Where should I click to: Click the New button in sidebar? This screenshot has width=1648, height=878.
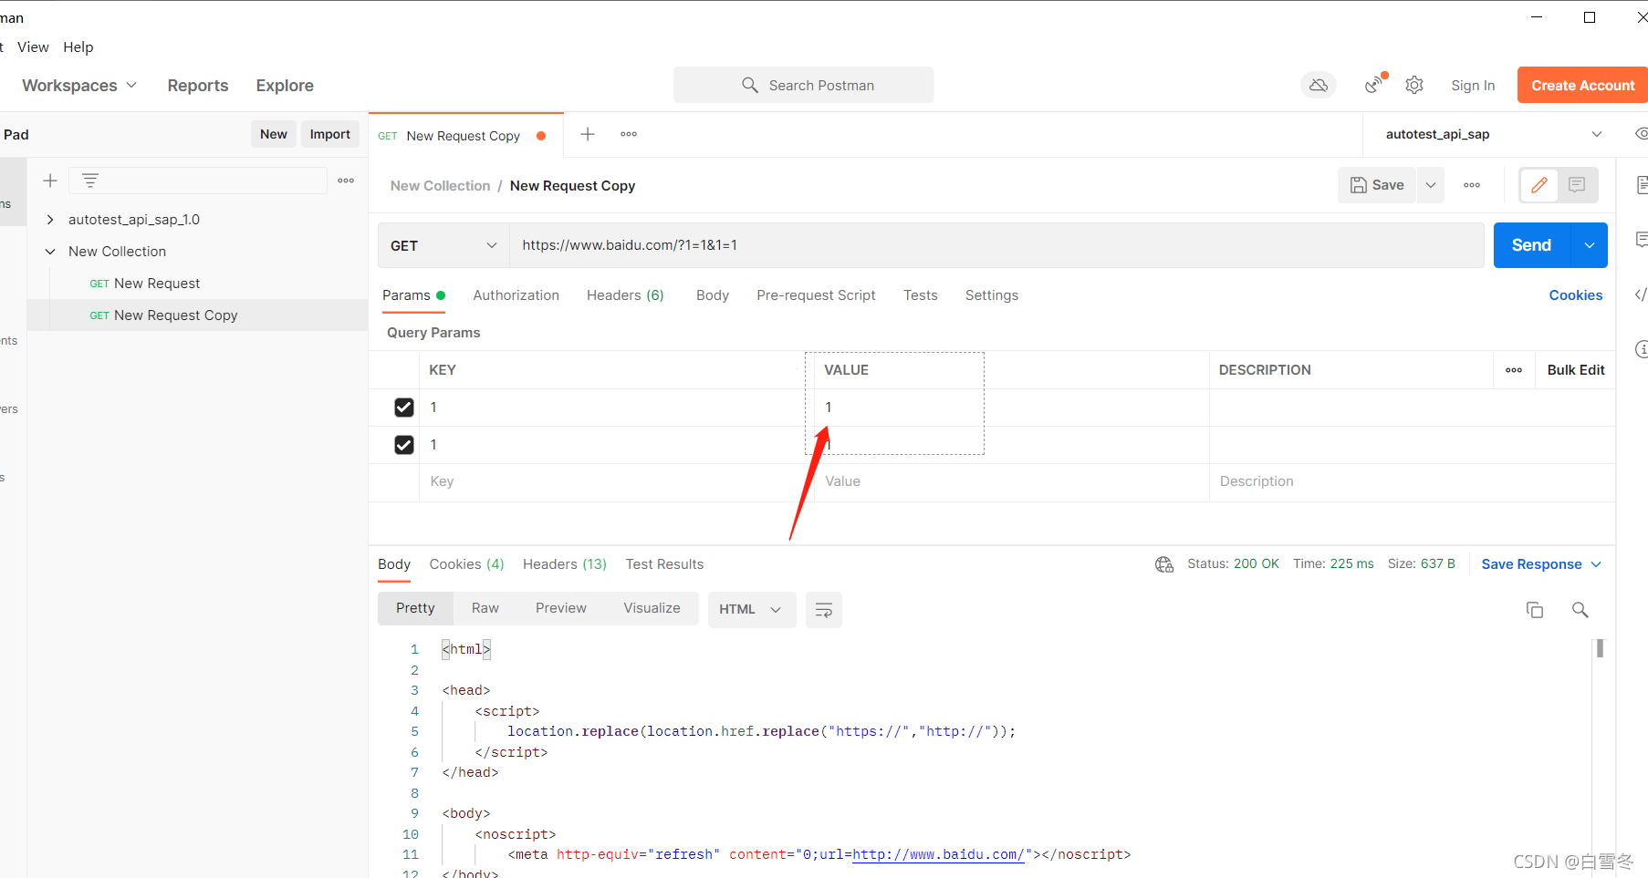(x=274, y=134)
